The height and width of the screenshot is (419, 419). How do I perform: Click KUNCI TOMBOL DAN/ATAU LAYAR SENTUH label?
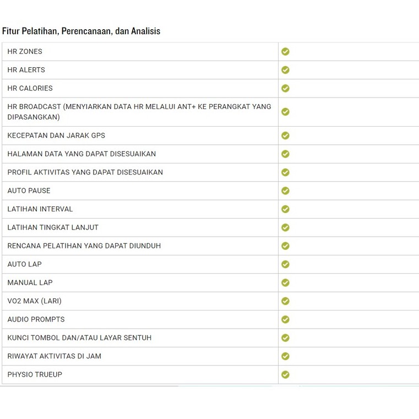click(79, 338)
